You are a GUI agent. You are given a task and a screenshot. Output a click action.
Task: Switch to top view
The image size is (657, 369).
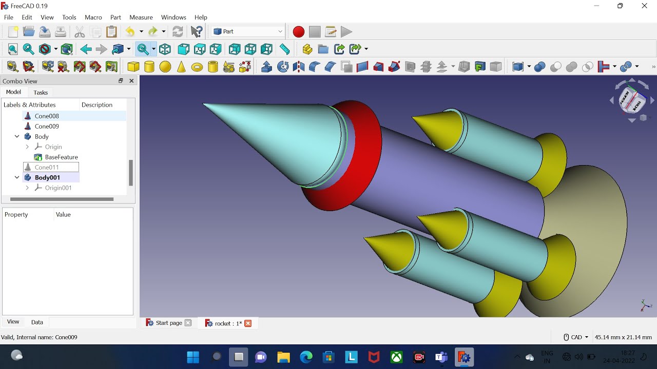tap(200, 49)
